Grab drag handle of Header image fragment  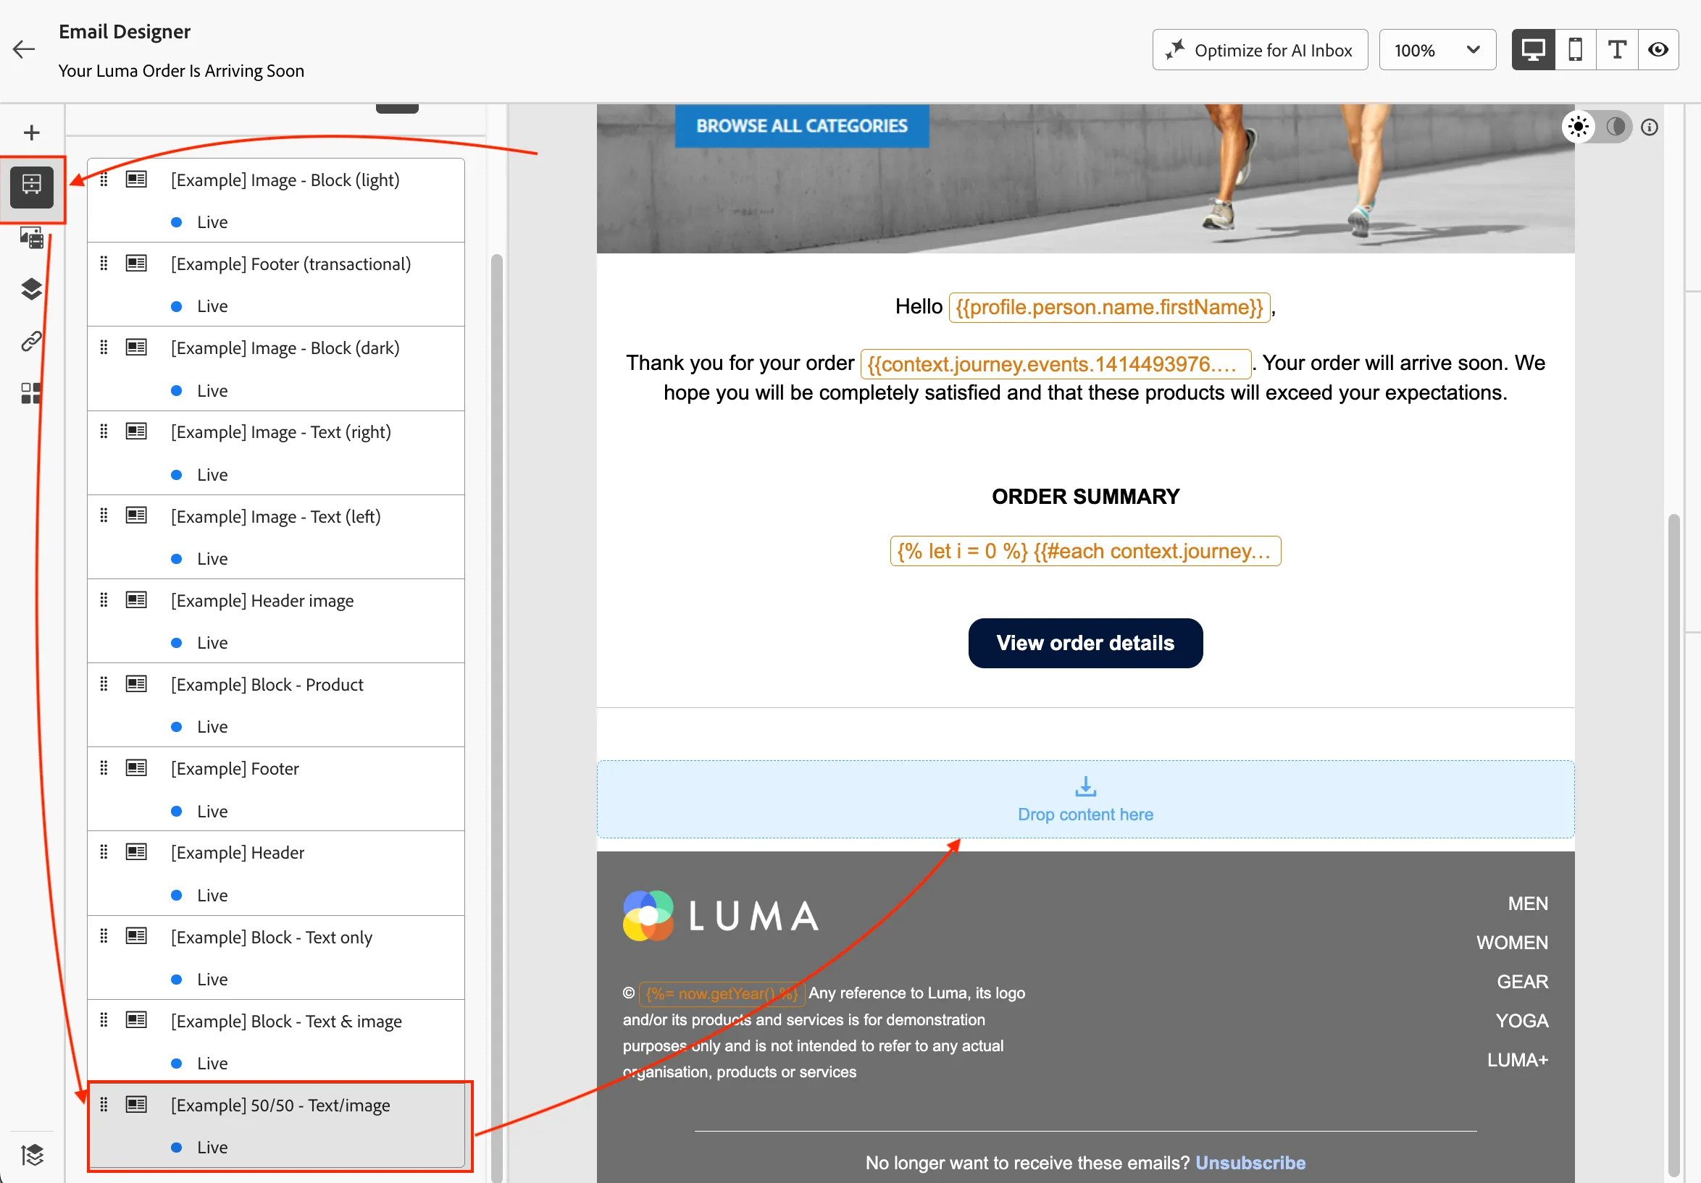tap(104, 599)
